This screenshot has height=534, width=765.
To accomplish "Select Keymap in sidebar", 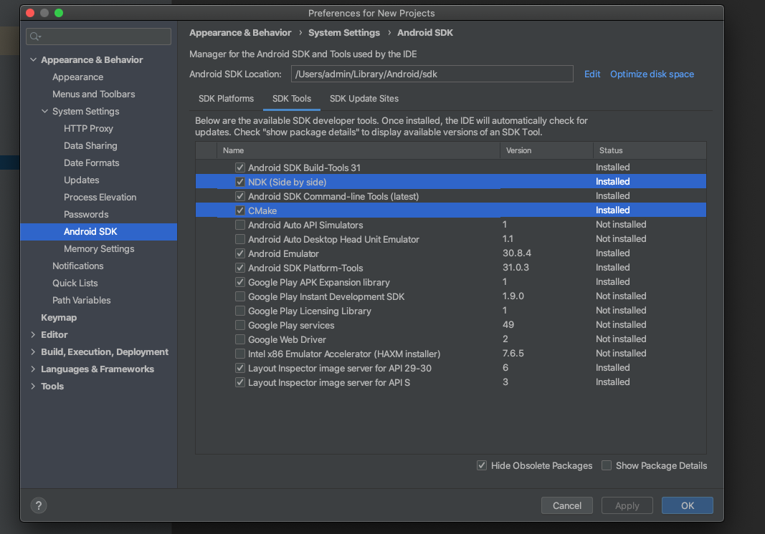I will point(59,318).
